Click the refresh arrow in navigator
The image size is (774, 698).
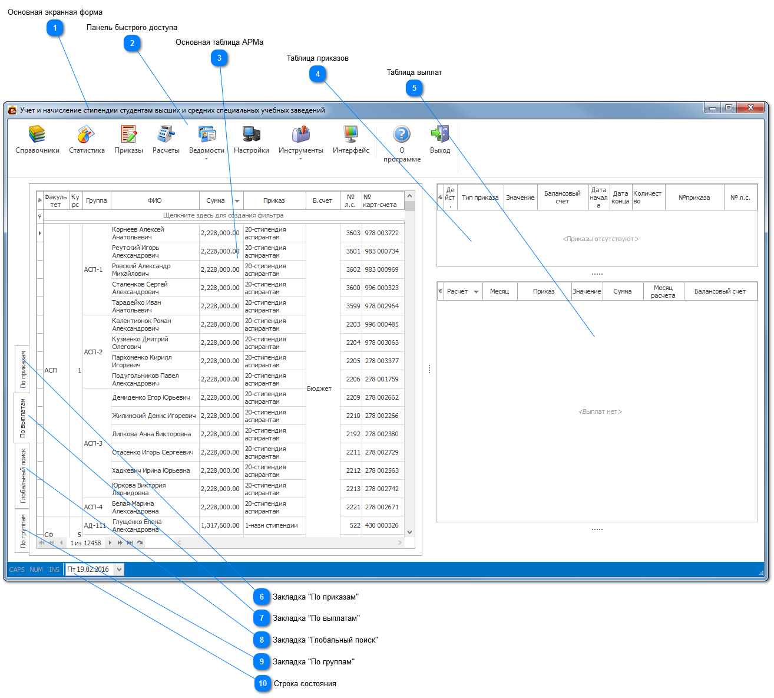pyautogui.click(x=140, y=543)
